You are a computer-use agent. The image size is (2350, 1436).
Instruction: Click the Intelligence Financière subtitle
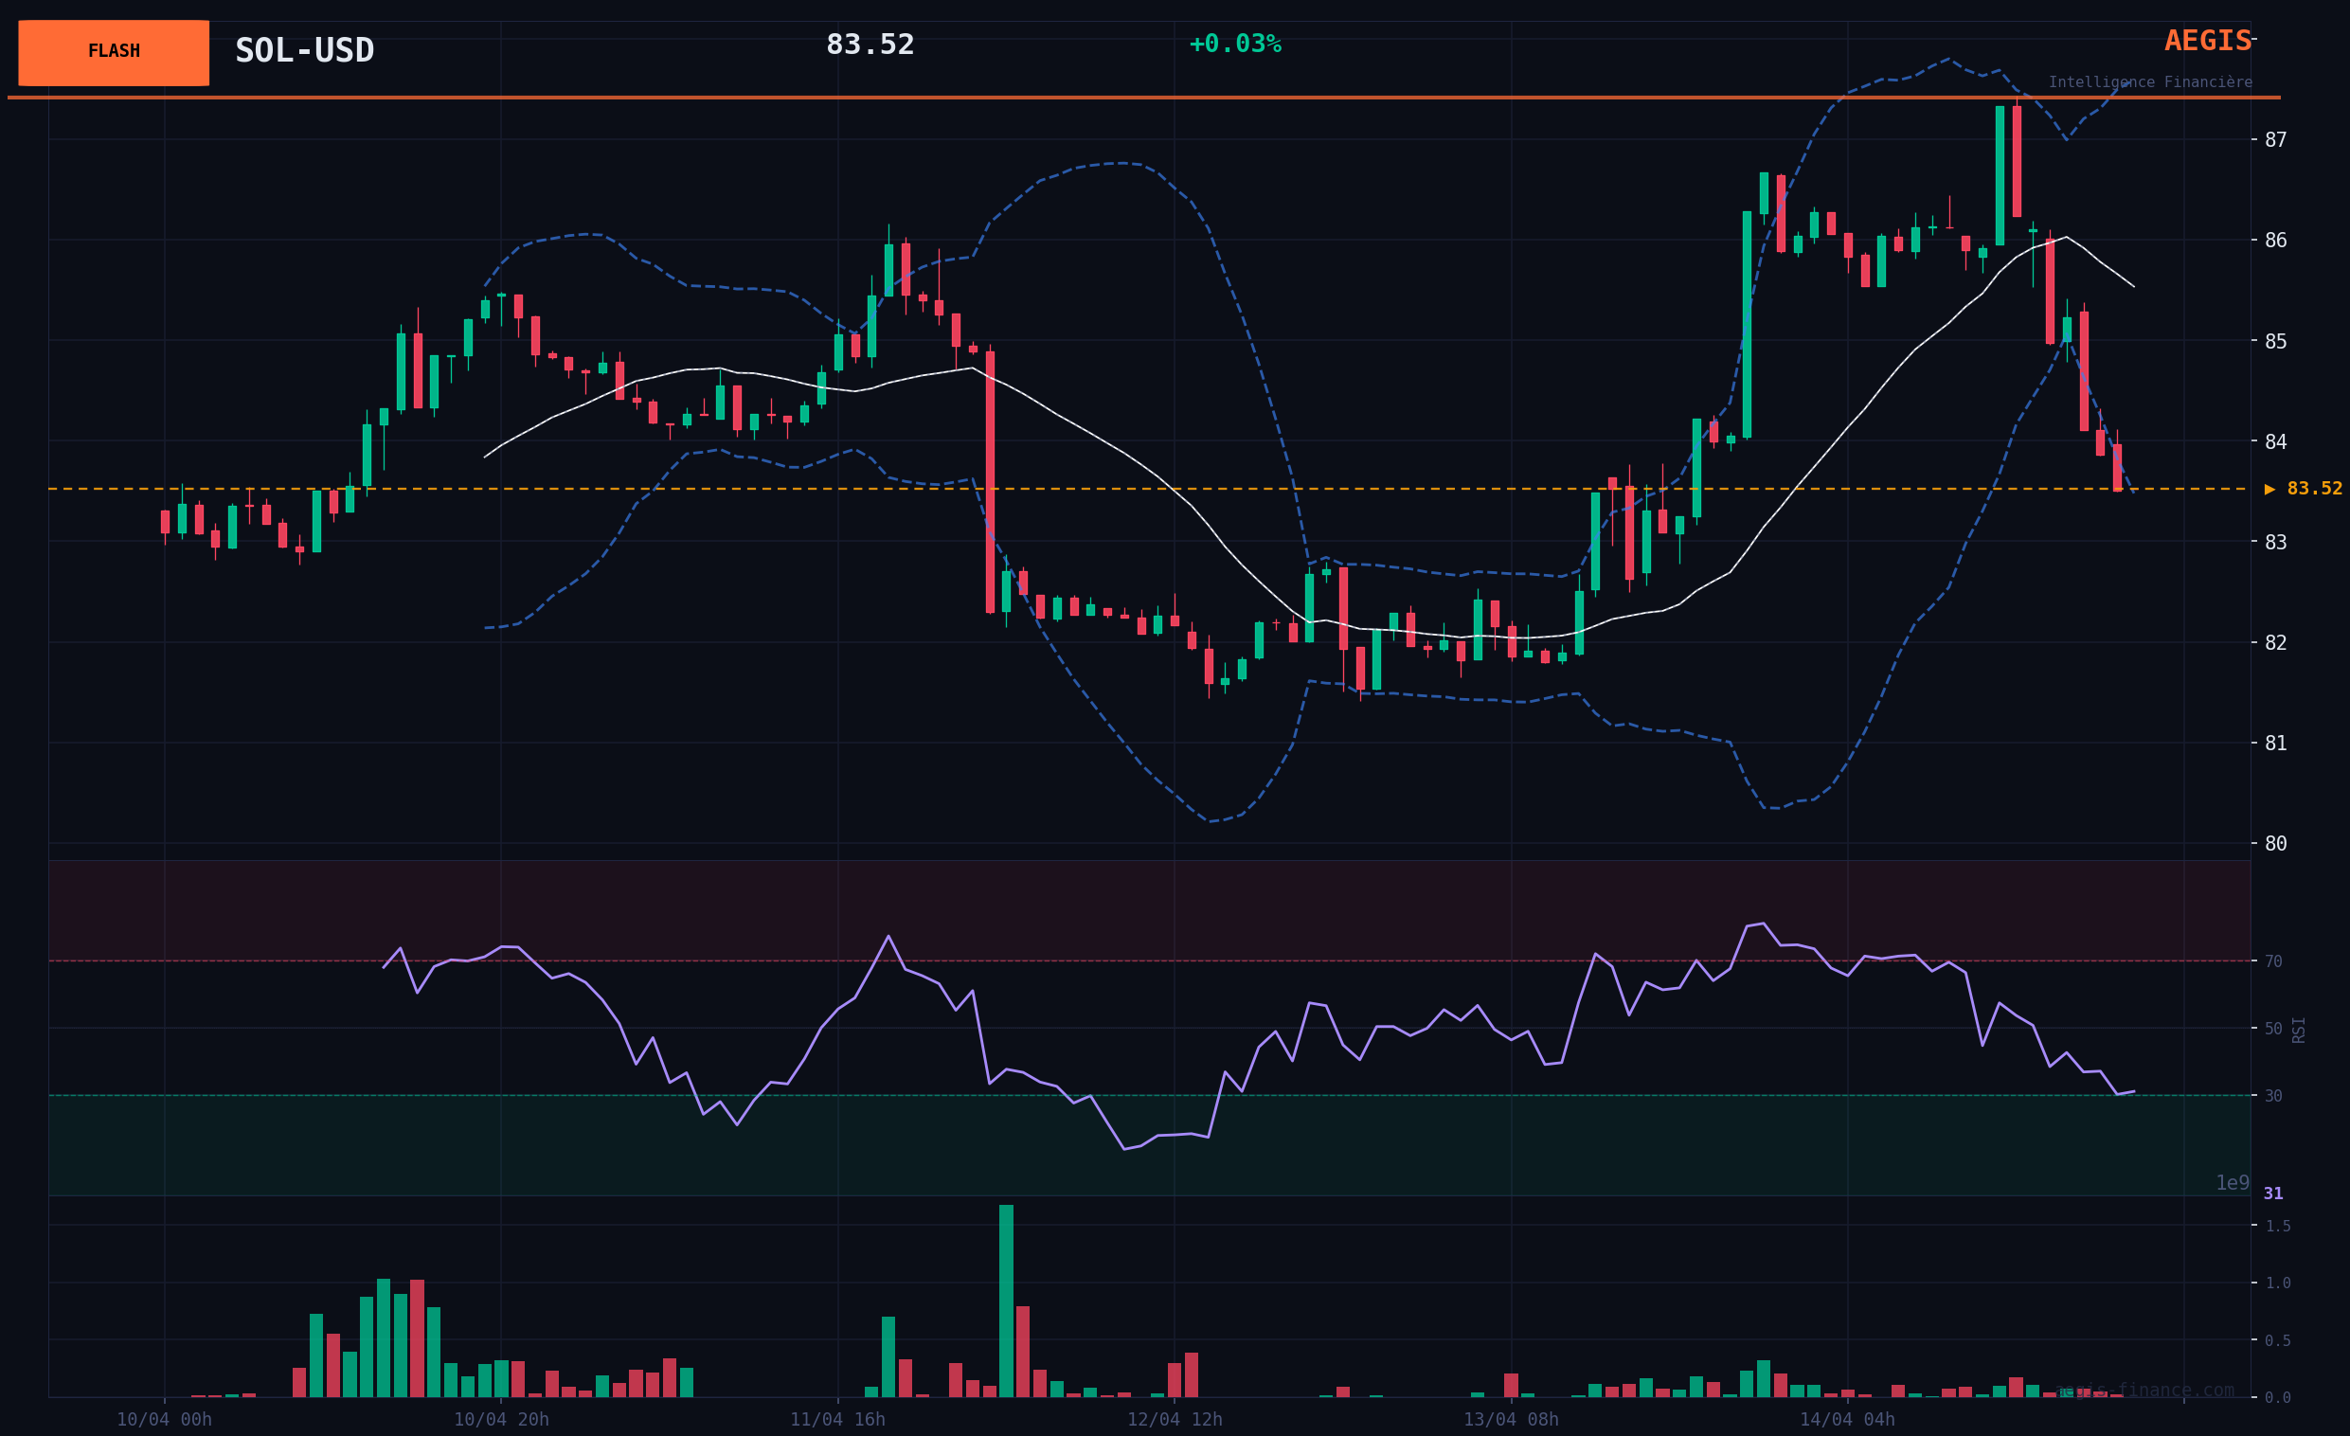2150,83
